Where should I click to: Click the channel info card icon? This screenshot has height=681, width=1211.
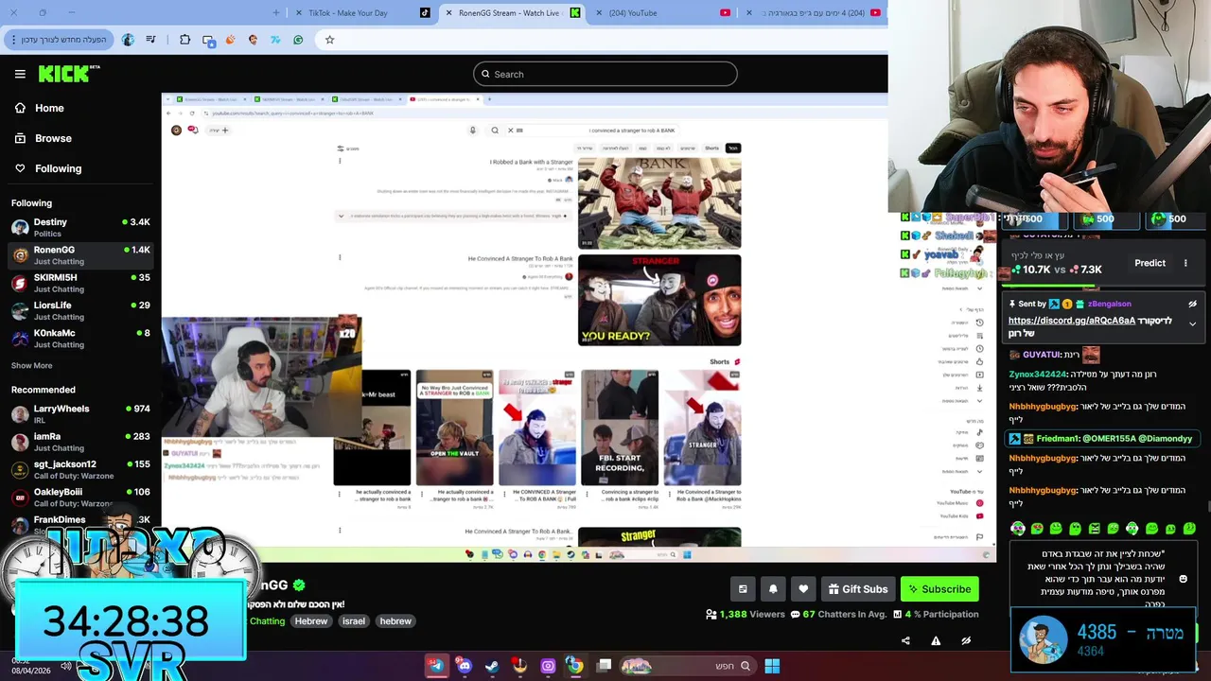coord(743,589)
